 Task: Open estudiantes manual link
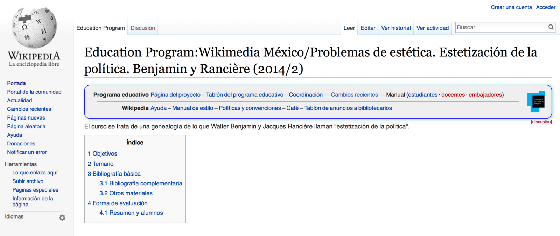tap(423, 95)
